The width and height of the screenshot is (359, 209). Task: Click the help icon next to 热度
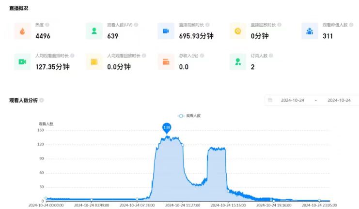click(47, 25)
